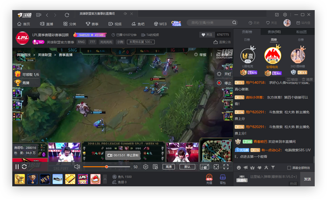Send the golden rocket gift

tap(20, 179)
